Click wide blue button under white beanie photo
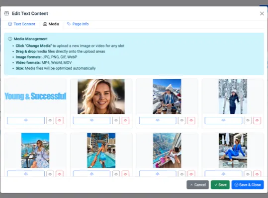 coord(158,120)
